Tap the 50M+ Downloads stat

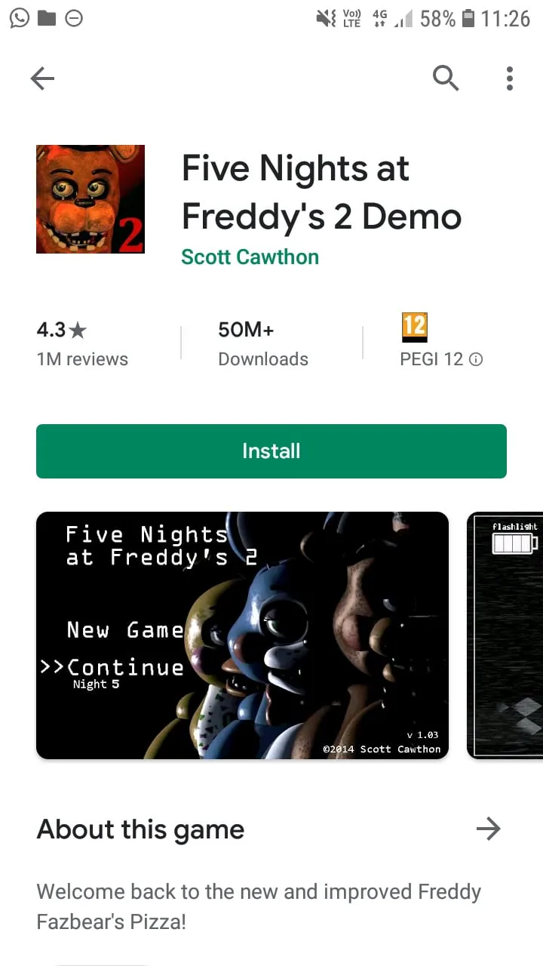pyautogui.click(x=263, y=343)
